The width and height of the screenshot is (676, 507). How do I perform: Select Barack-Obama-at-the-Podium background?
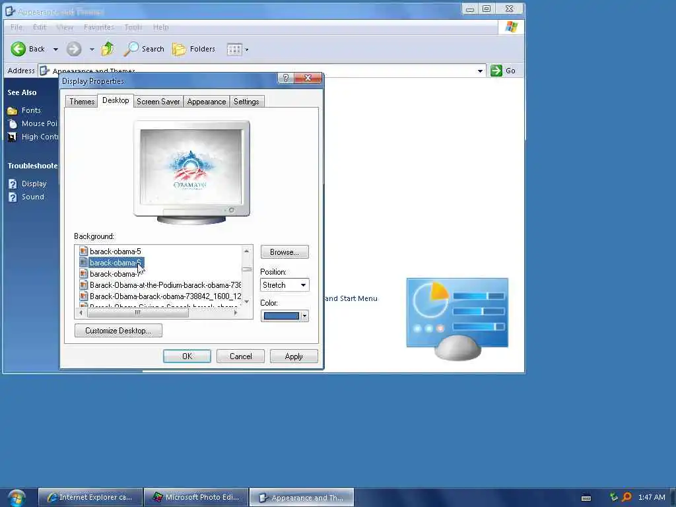click(x=165, y=285)
